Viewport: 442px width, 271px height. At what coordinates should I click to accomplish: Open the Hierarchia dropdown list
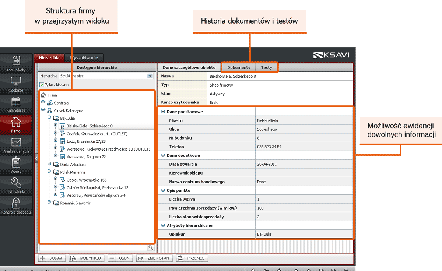pyautogui.click(x=150, y=76)
